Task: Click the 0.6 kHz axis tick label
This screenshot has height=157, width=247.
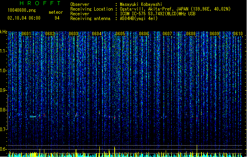Action: tap(4, 149)
